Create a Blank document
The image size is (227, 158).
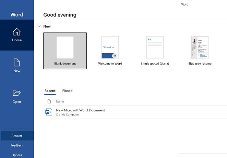coord(65,51)
